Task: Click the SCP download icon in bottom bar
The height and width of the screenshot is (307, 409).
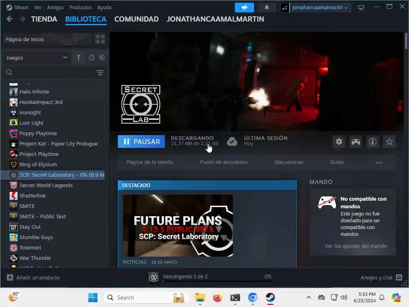Action: [154, 277]
